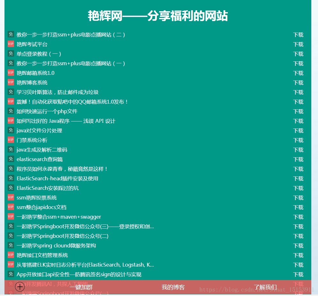The image size is (318, 296).
Task: Select 一键加群 in the bottom bar
Action: tap(81, 287)
